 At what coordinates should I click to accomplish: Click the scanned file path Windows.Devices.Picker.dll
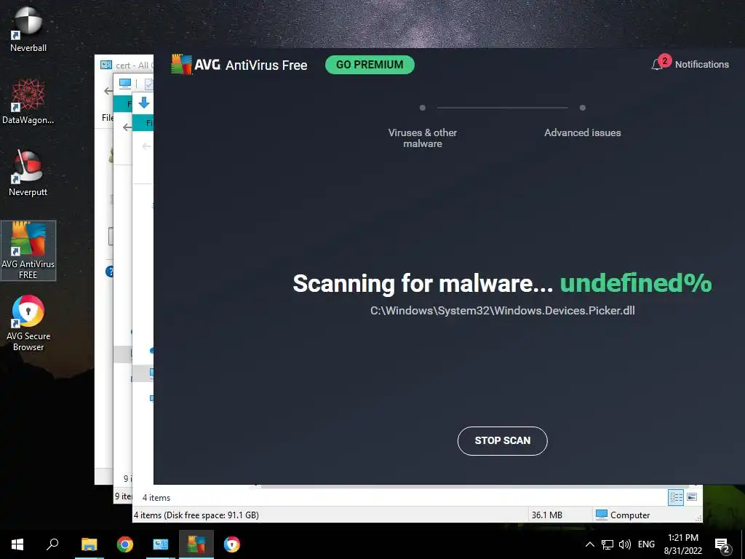coord(502,310)
